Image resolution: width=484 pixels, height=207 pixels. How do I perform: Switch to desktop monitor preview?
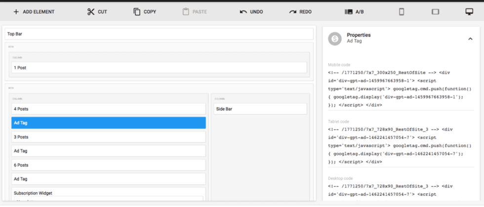pos(469,12)
